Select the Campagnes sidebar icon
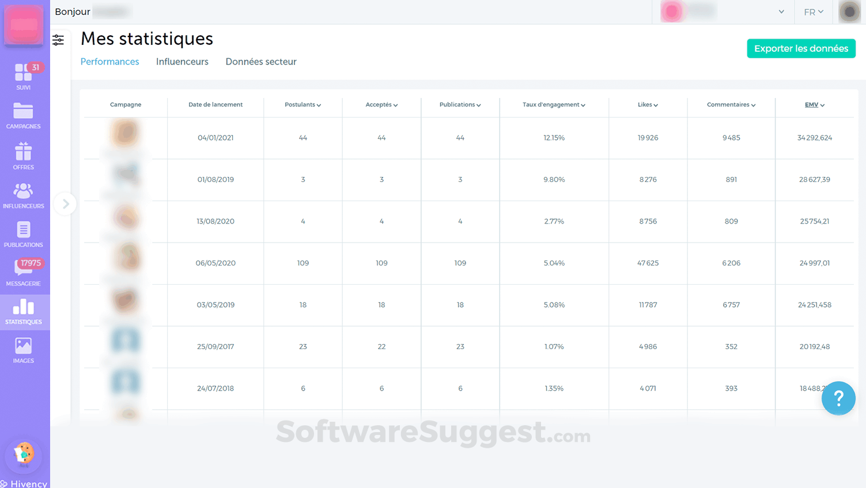866x488 pixels. [24, 113]
